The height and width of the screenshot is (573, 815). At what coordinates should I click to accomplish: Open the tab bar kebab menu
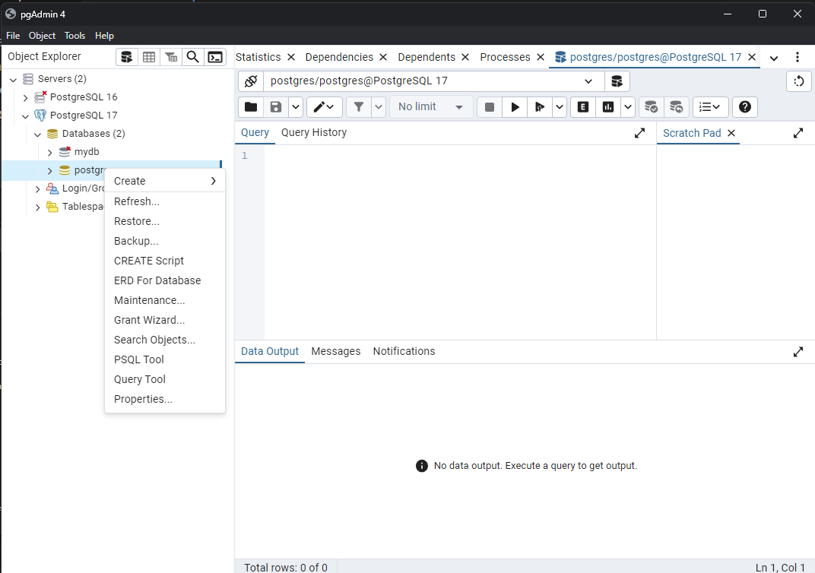point(798,57)
